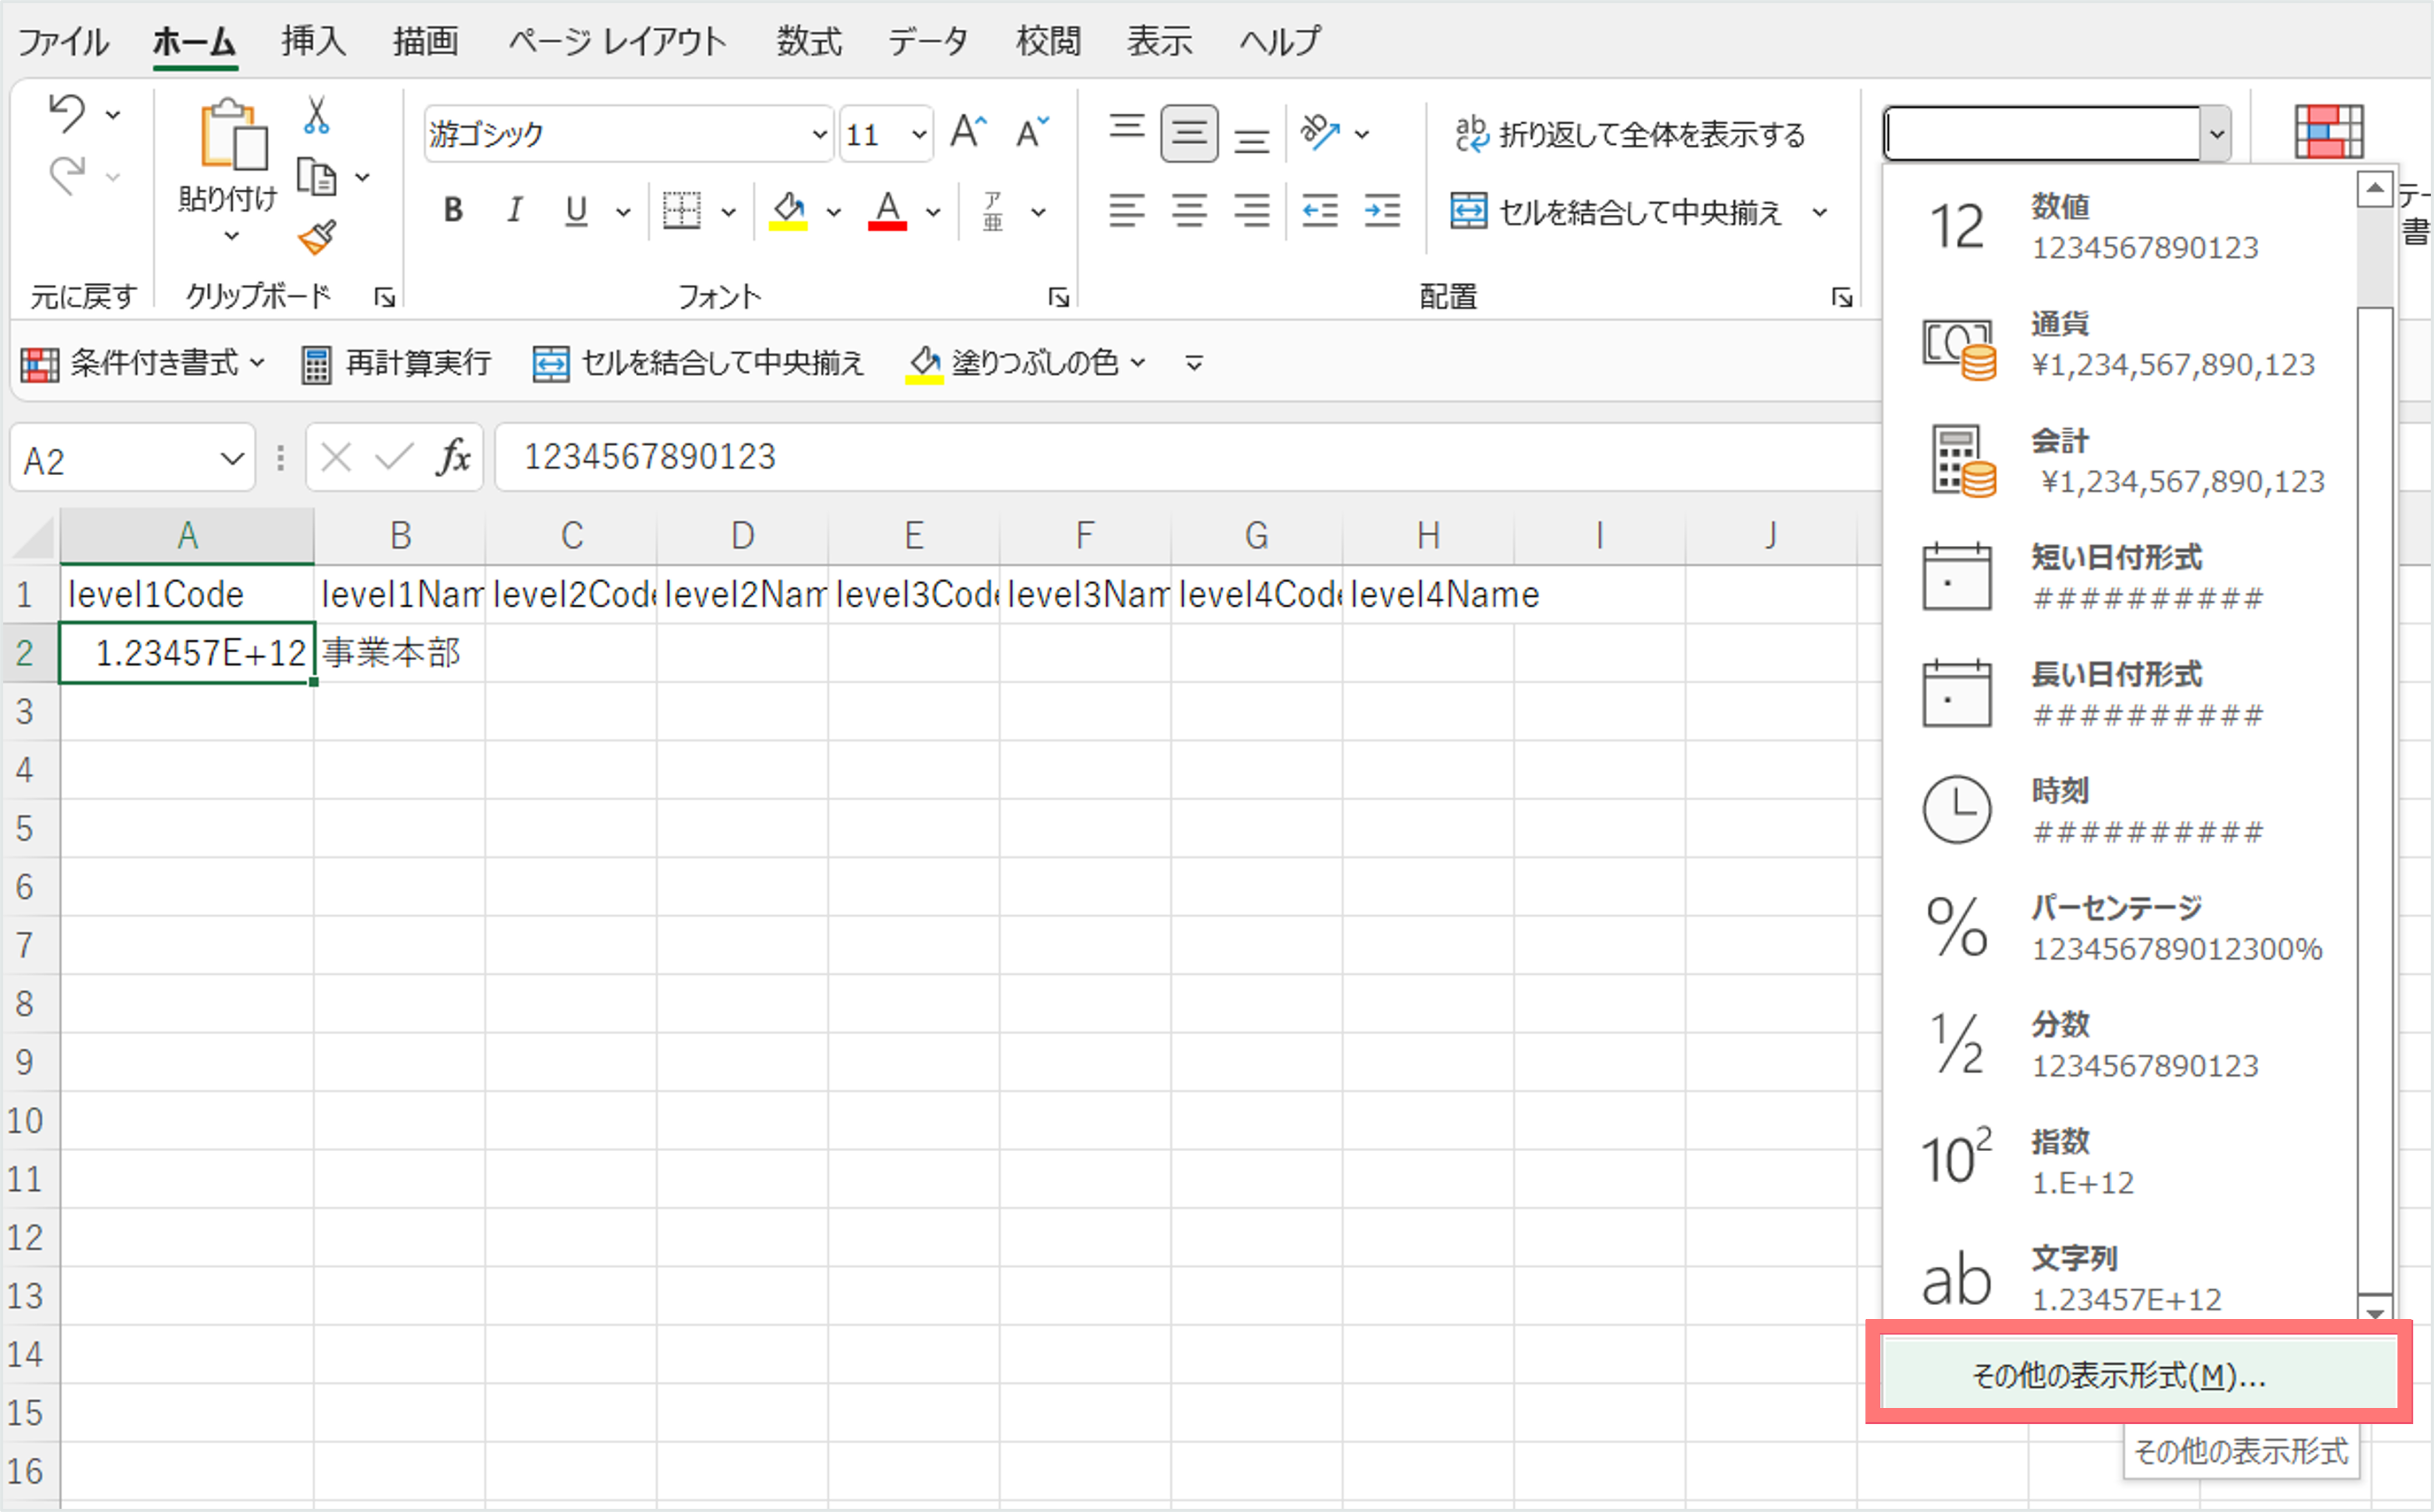The width and height of the screenshot is (2434, 1512).
Task: Apply borders with the border icon
Action: (682, 211)
